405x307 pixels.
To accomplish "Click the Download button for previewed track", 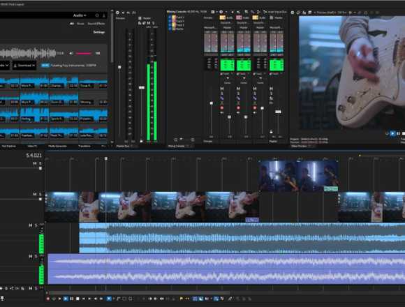I will coord(24,66).
